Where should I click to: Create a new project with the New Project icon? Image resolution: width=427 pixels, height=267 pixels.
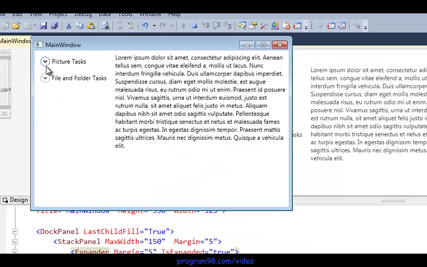5,26
